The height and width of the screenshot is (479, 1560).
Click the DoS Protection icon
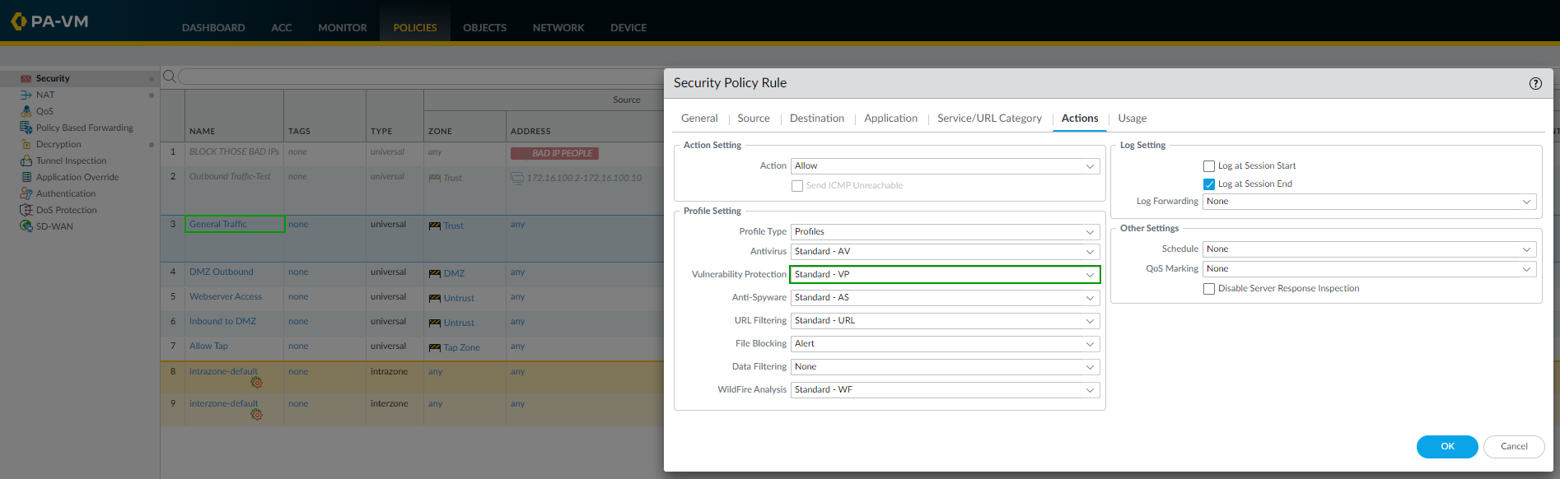click(x=26, y=210)
